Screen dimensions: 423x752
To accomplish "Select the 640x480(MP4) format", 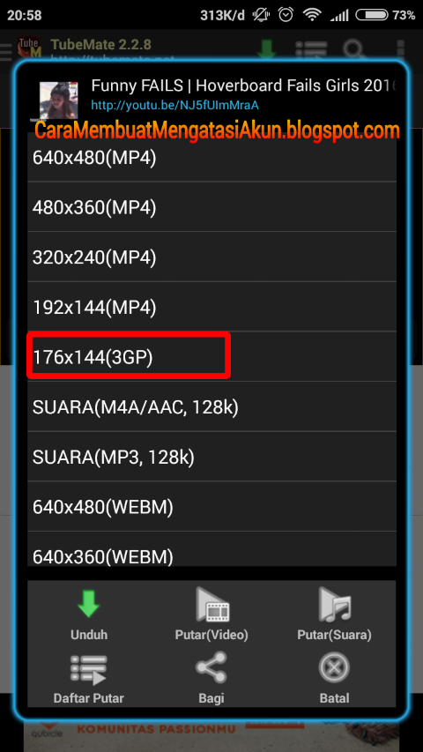I will (x=211, y=157).
